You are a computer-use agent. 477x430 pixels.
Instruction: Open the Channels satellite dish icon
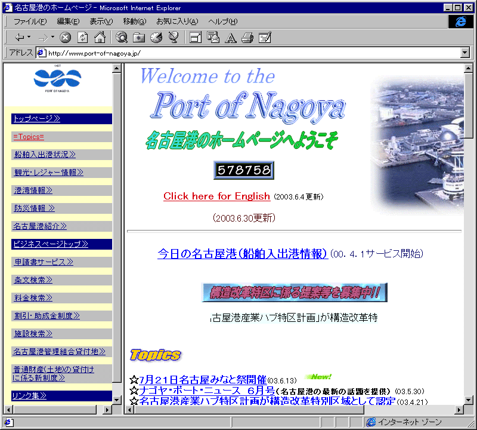point(174,38)
